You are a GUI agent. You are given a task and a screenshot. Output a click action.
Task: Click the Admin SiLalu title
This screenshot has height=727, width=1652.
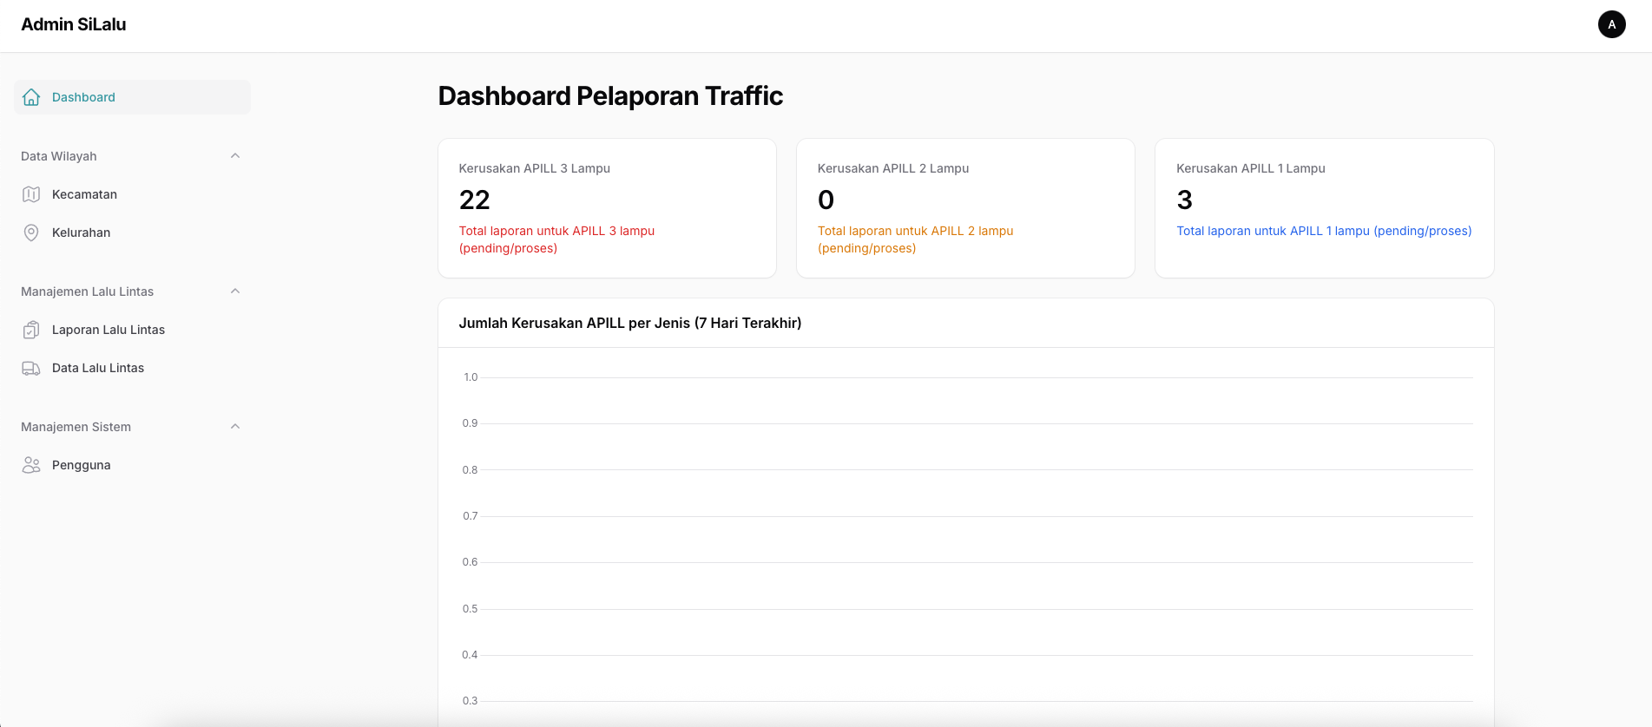click(x=74, y=24)
